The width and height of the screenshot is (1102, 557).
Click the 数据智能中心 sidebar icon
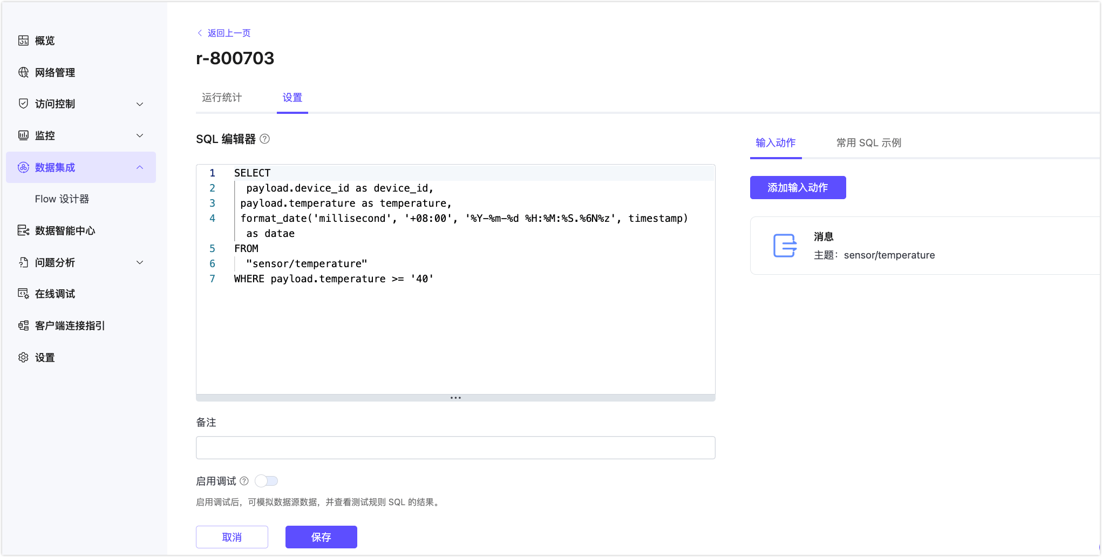point(23,230)
